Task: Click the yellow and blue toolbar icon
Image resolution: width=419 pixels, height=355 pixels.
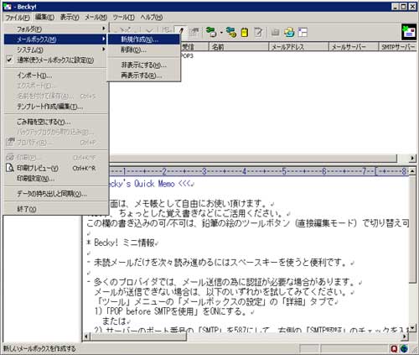Action: (289, 32)
